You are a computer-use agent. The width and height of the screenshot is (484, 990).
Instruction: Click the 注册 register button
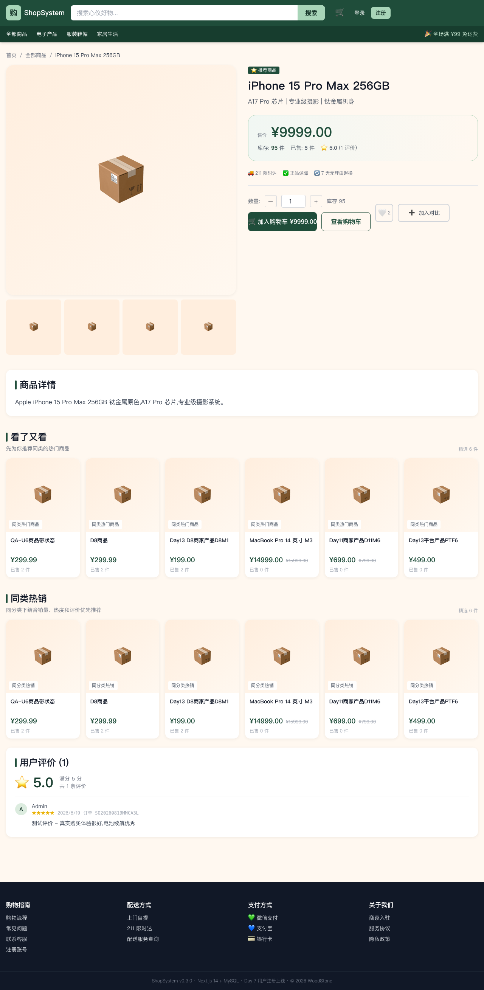point(381,13)
